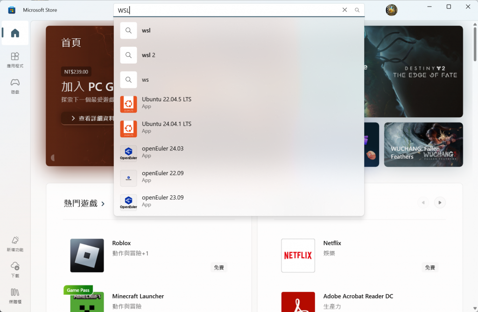Click the previous banner slide arrow
Viewport: 478px width, 312px height.
pyautogui.click(x=53, y=158)
